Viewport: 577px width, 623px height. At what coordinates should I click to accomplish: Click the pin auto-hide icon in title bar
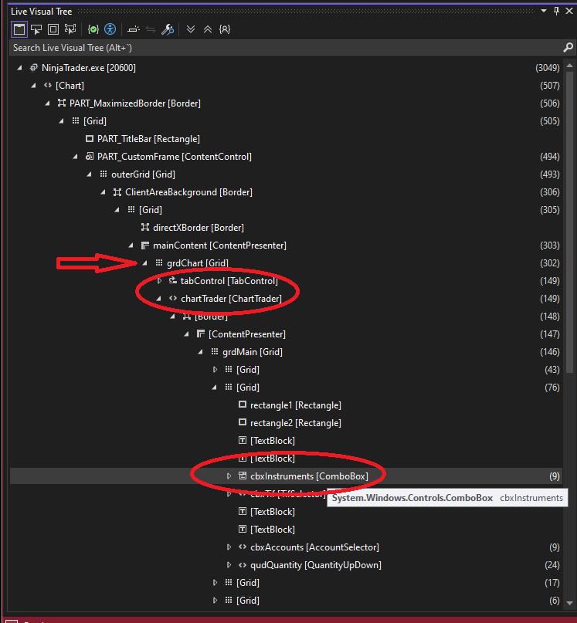tap(556, 11)
